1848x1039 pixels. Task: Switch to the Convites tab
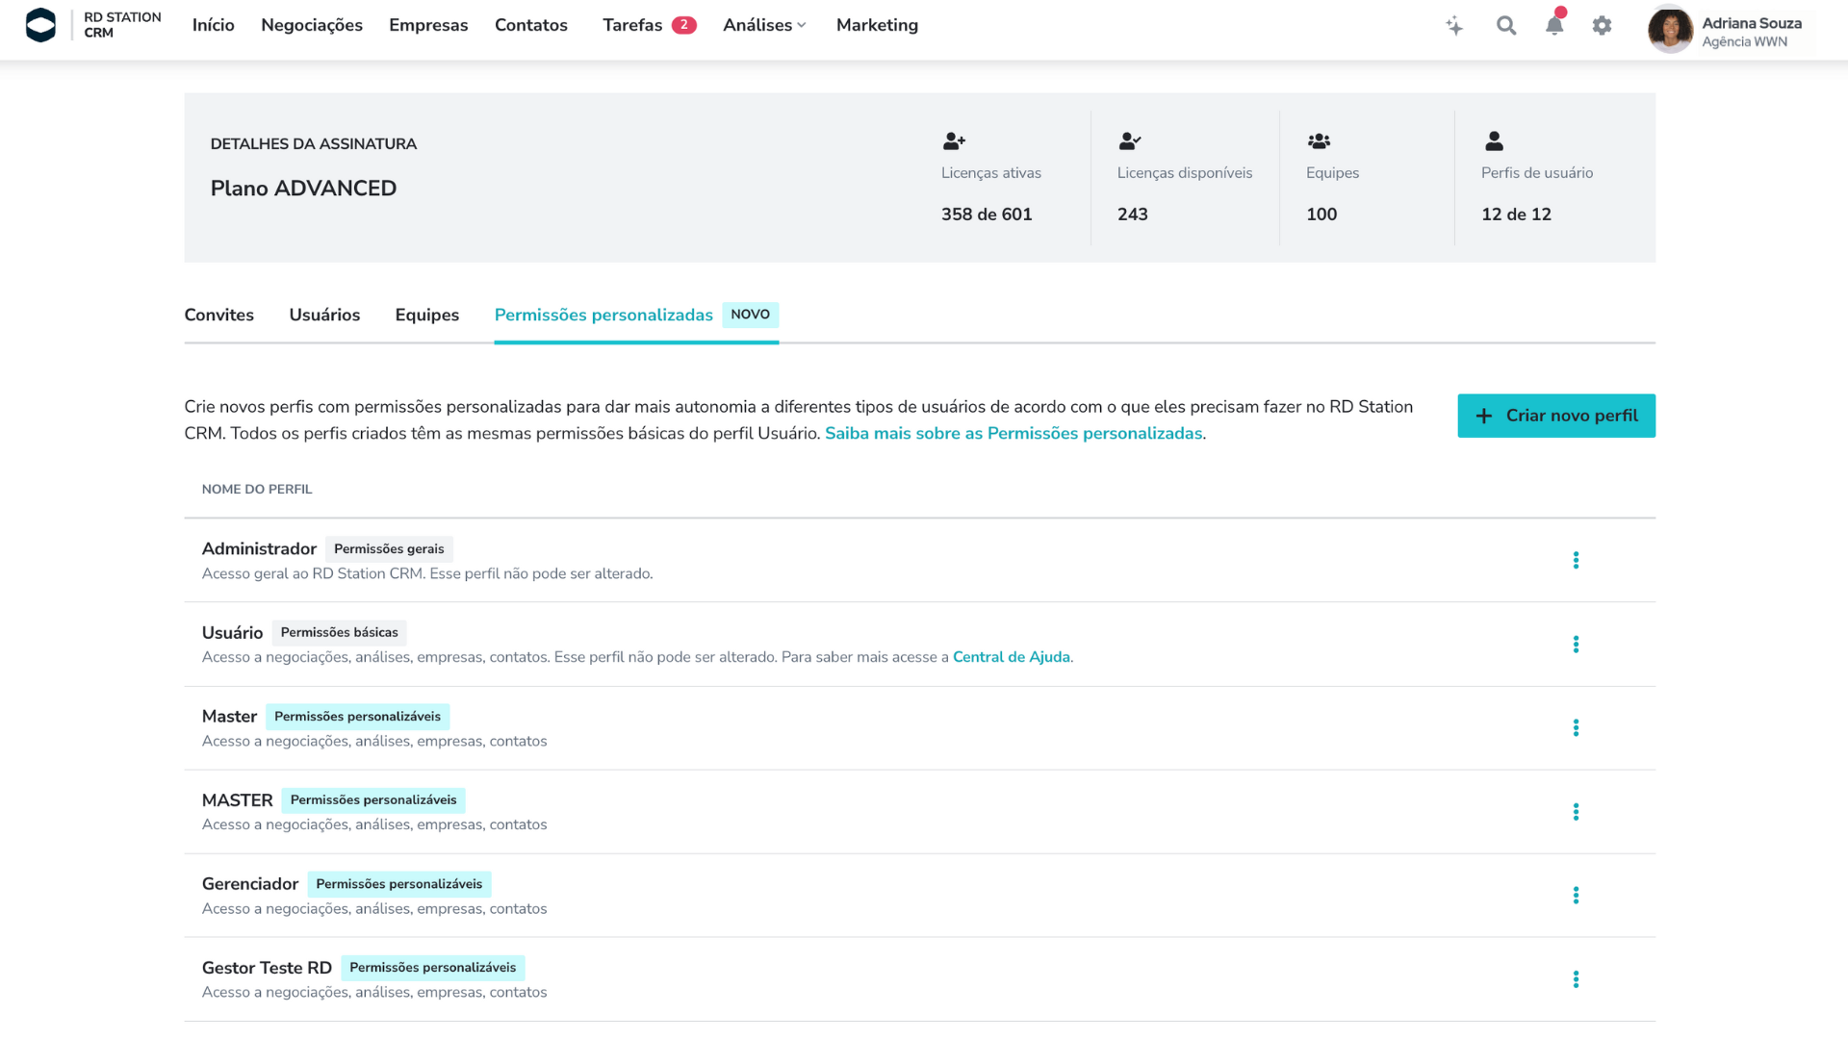219,315
